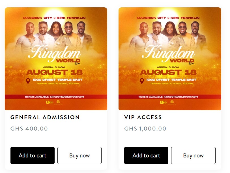This screenshot has height=173, width=230.
Task: Click the location pin icon on VIP Access poster
Action: [x=142, y=81]
